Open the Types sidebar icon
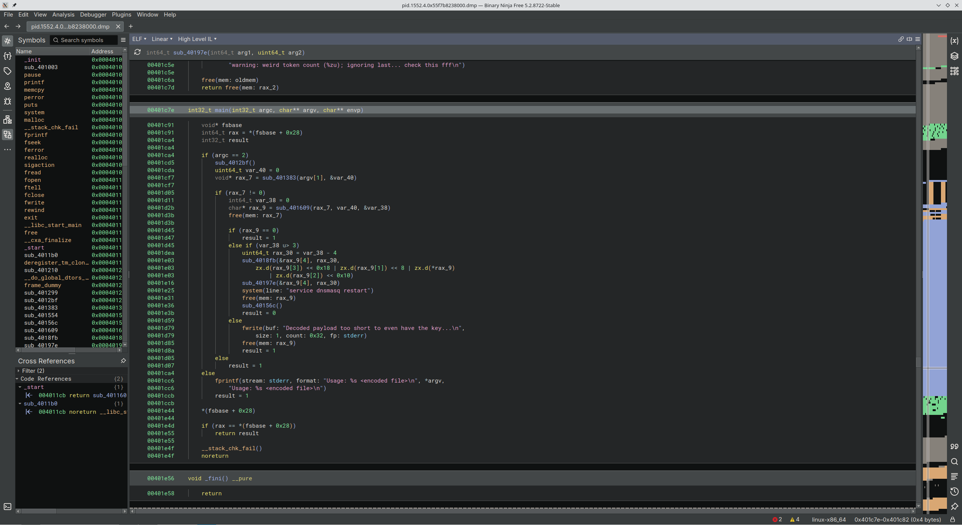The height and width of the screenshot is (525, 962). point(8,56)
